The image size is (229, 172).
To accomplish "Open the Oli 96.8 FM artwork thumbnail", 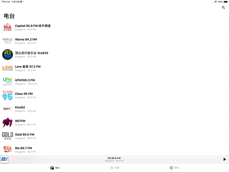I will pos(5,159).
